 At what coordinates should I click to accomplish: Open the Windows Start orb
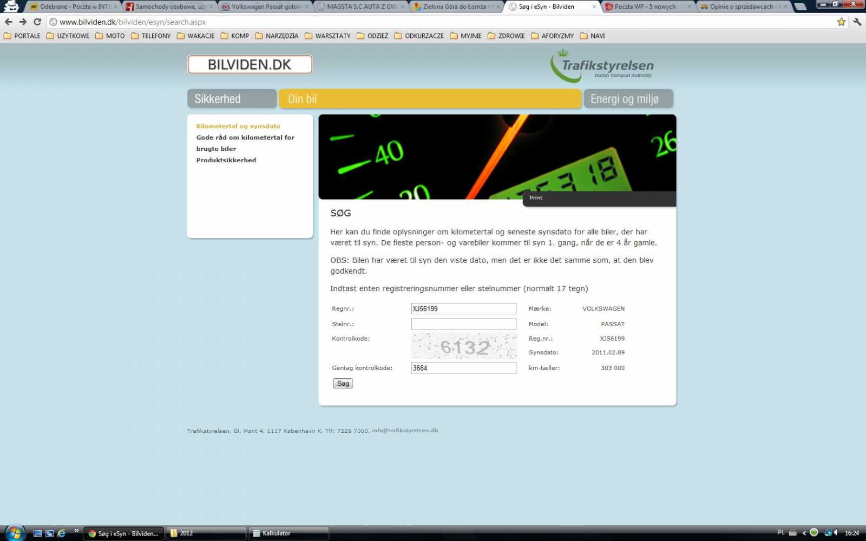tap(15, 533)
